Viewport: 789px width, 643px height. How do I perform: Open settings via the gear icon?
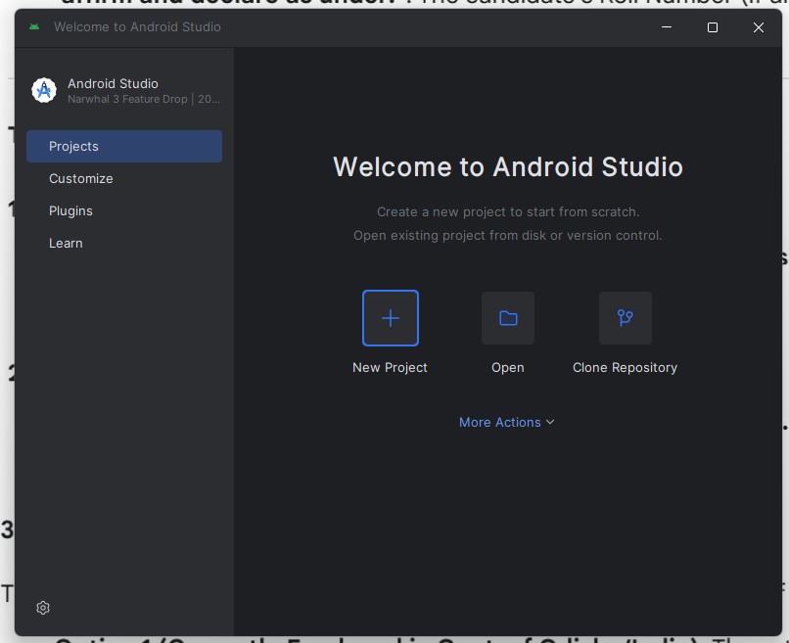click(43, 608)
